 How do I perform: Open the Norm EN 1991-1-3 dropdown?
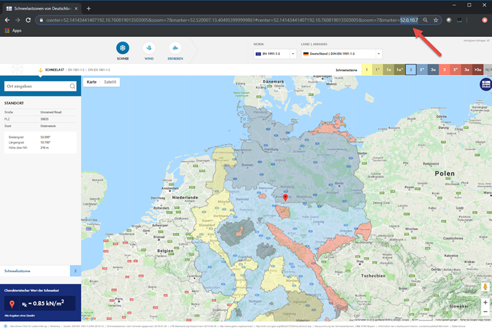click(x=275, y=54)
